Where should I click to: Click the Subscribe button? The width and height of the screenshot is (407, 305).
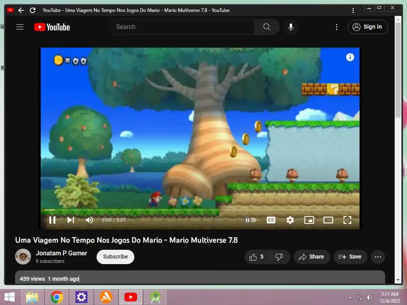(116, 257)
